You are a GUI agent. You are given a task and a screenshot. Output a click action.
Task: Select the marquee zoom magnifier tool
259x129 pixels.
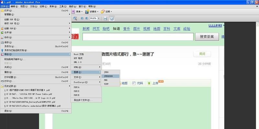click(75, 18)
